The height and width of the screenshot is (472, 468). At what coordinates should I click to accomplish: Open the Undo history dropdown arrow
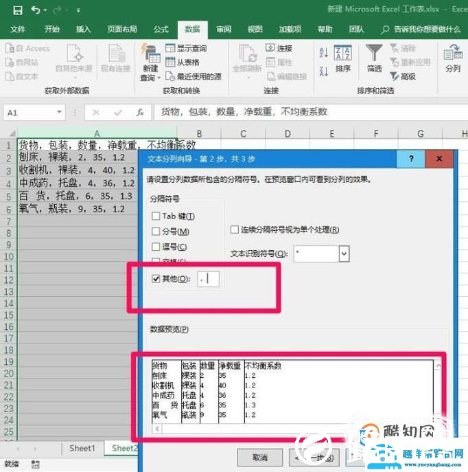(x=45, y=10)
